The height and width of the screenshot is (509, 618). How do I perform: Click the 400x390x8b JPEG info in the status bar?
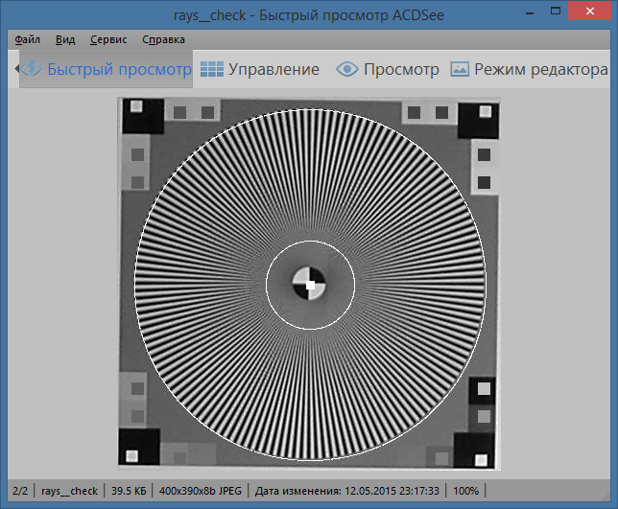(x=201, y=491)
